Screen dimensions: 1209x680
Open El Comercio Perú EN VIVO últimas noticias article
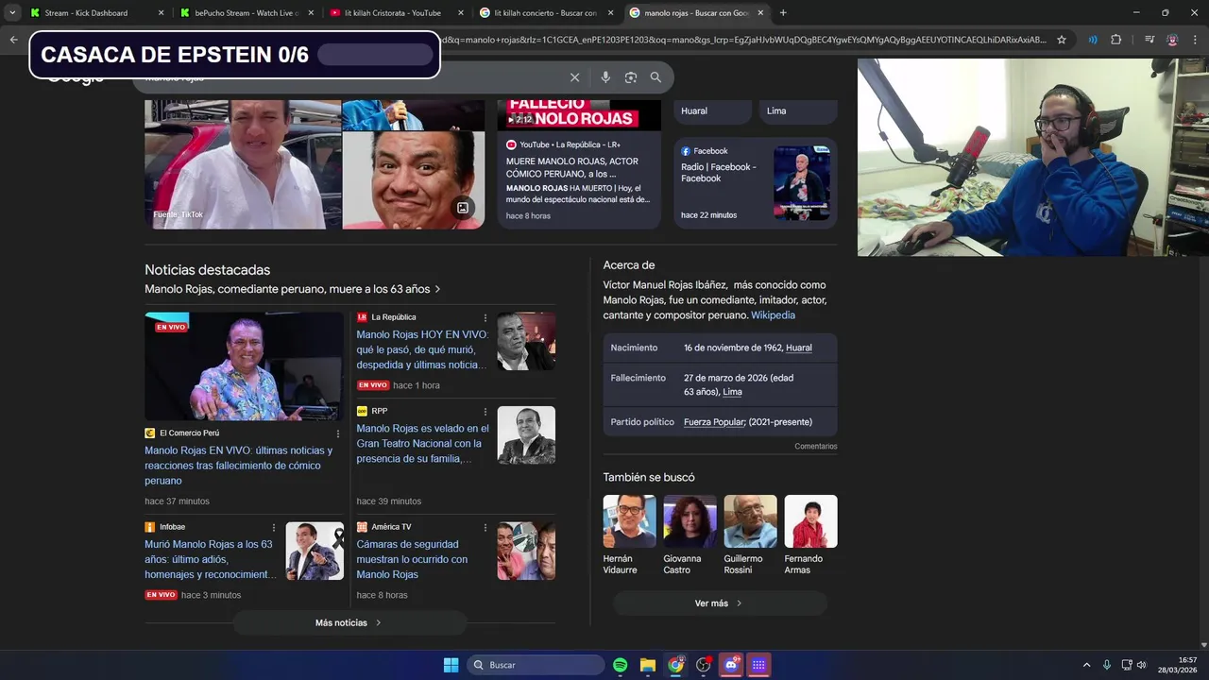239,466
